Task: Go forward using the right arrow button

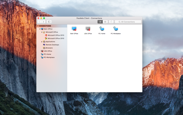Action: tap(43, 22)
